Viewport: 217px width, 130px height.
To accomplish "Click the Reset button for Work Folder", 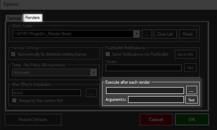I will (188, 34).
